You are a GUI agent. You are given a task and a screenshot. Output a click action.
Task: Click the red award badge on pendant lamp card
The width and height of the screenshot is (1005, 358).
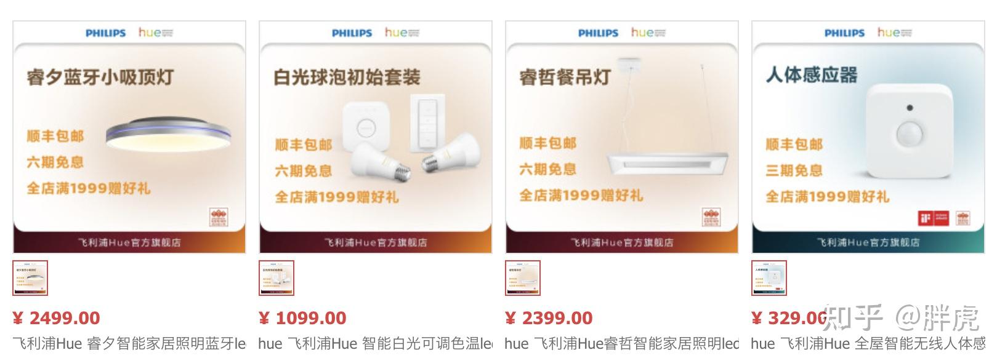click(x=712, y=218)
